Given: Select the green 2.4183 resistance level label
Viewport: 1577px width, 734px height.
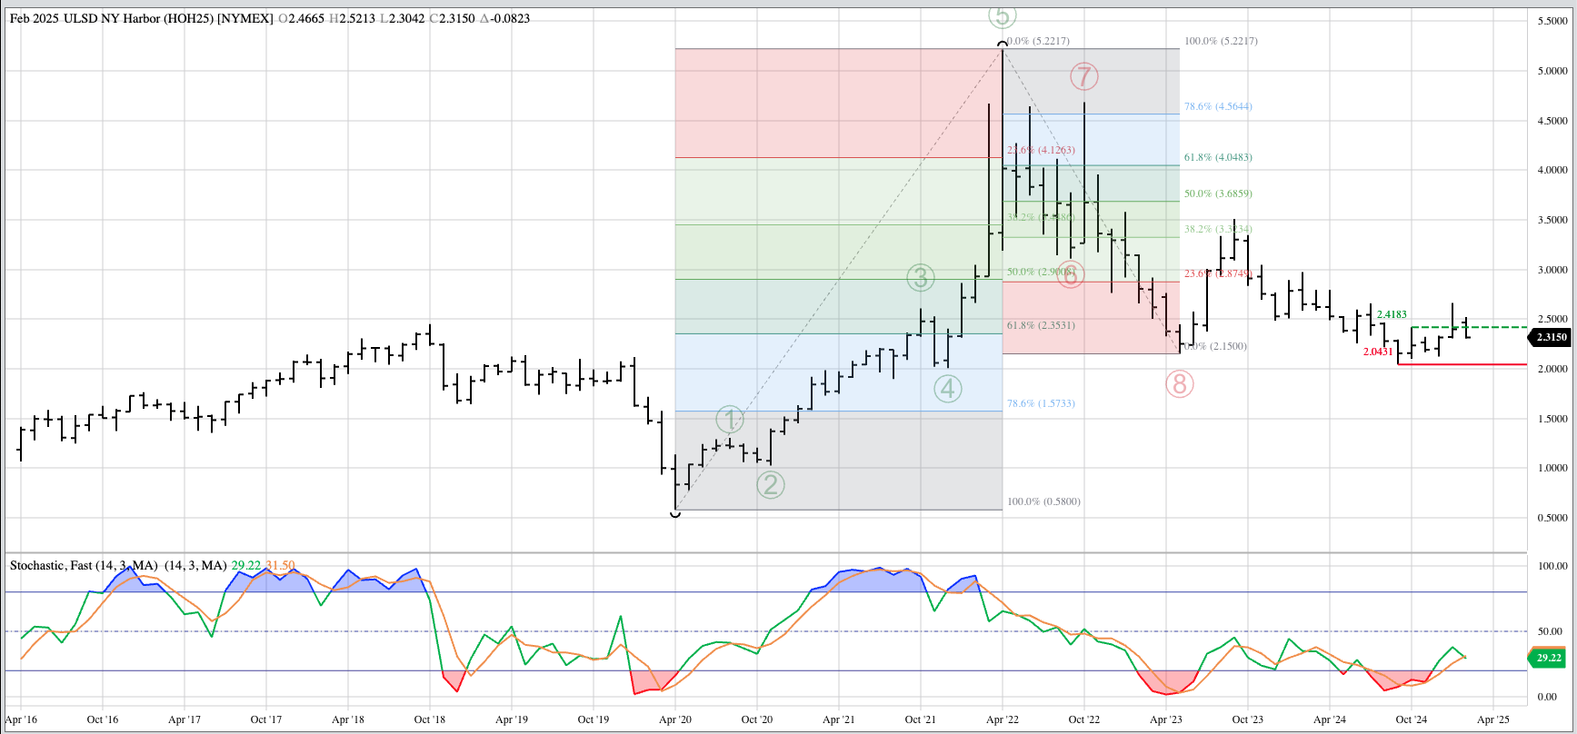Looking at the screenshot, I should pos(1392,314).
